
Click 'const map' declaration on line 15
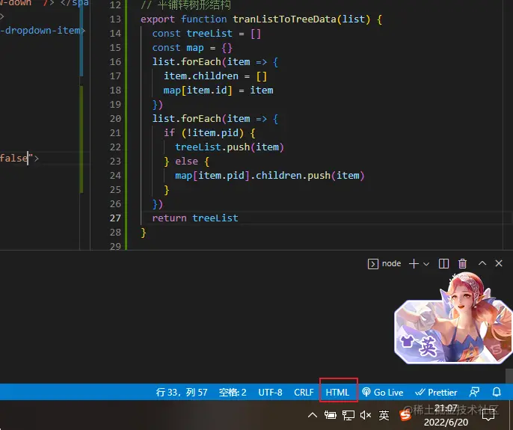[178, 48]
